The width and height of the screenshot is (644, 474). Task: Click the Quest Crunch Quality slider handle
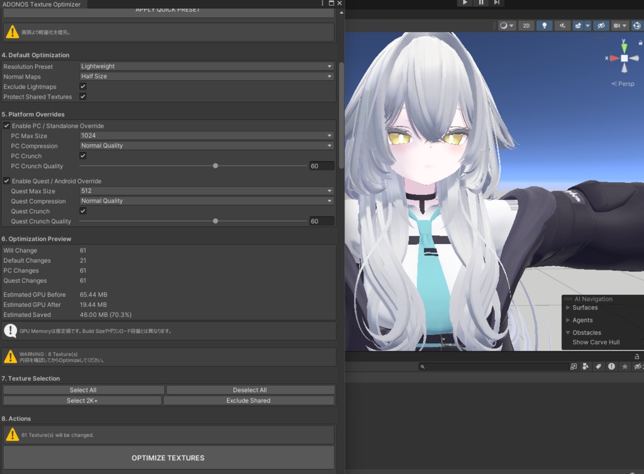tap(215, 221)
